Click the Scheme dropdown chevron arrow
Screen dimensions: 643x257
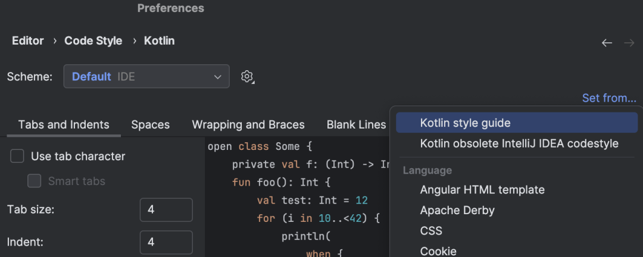pyautogui.click(x=218, y=77)
